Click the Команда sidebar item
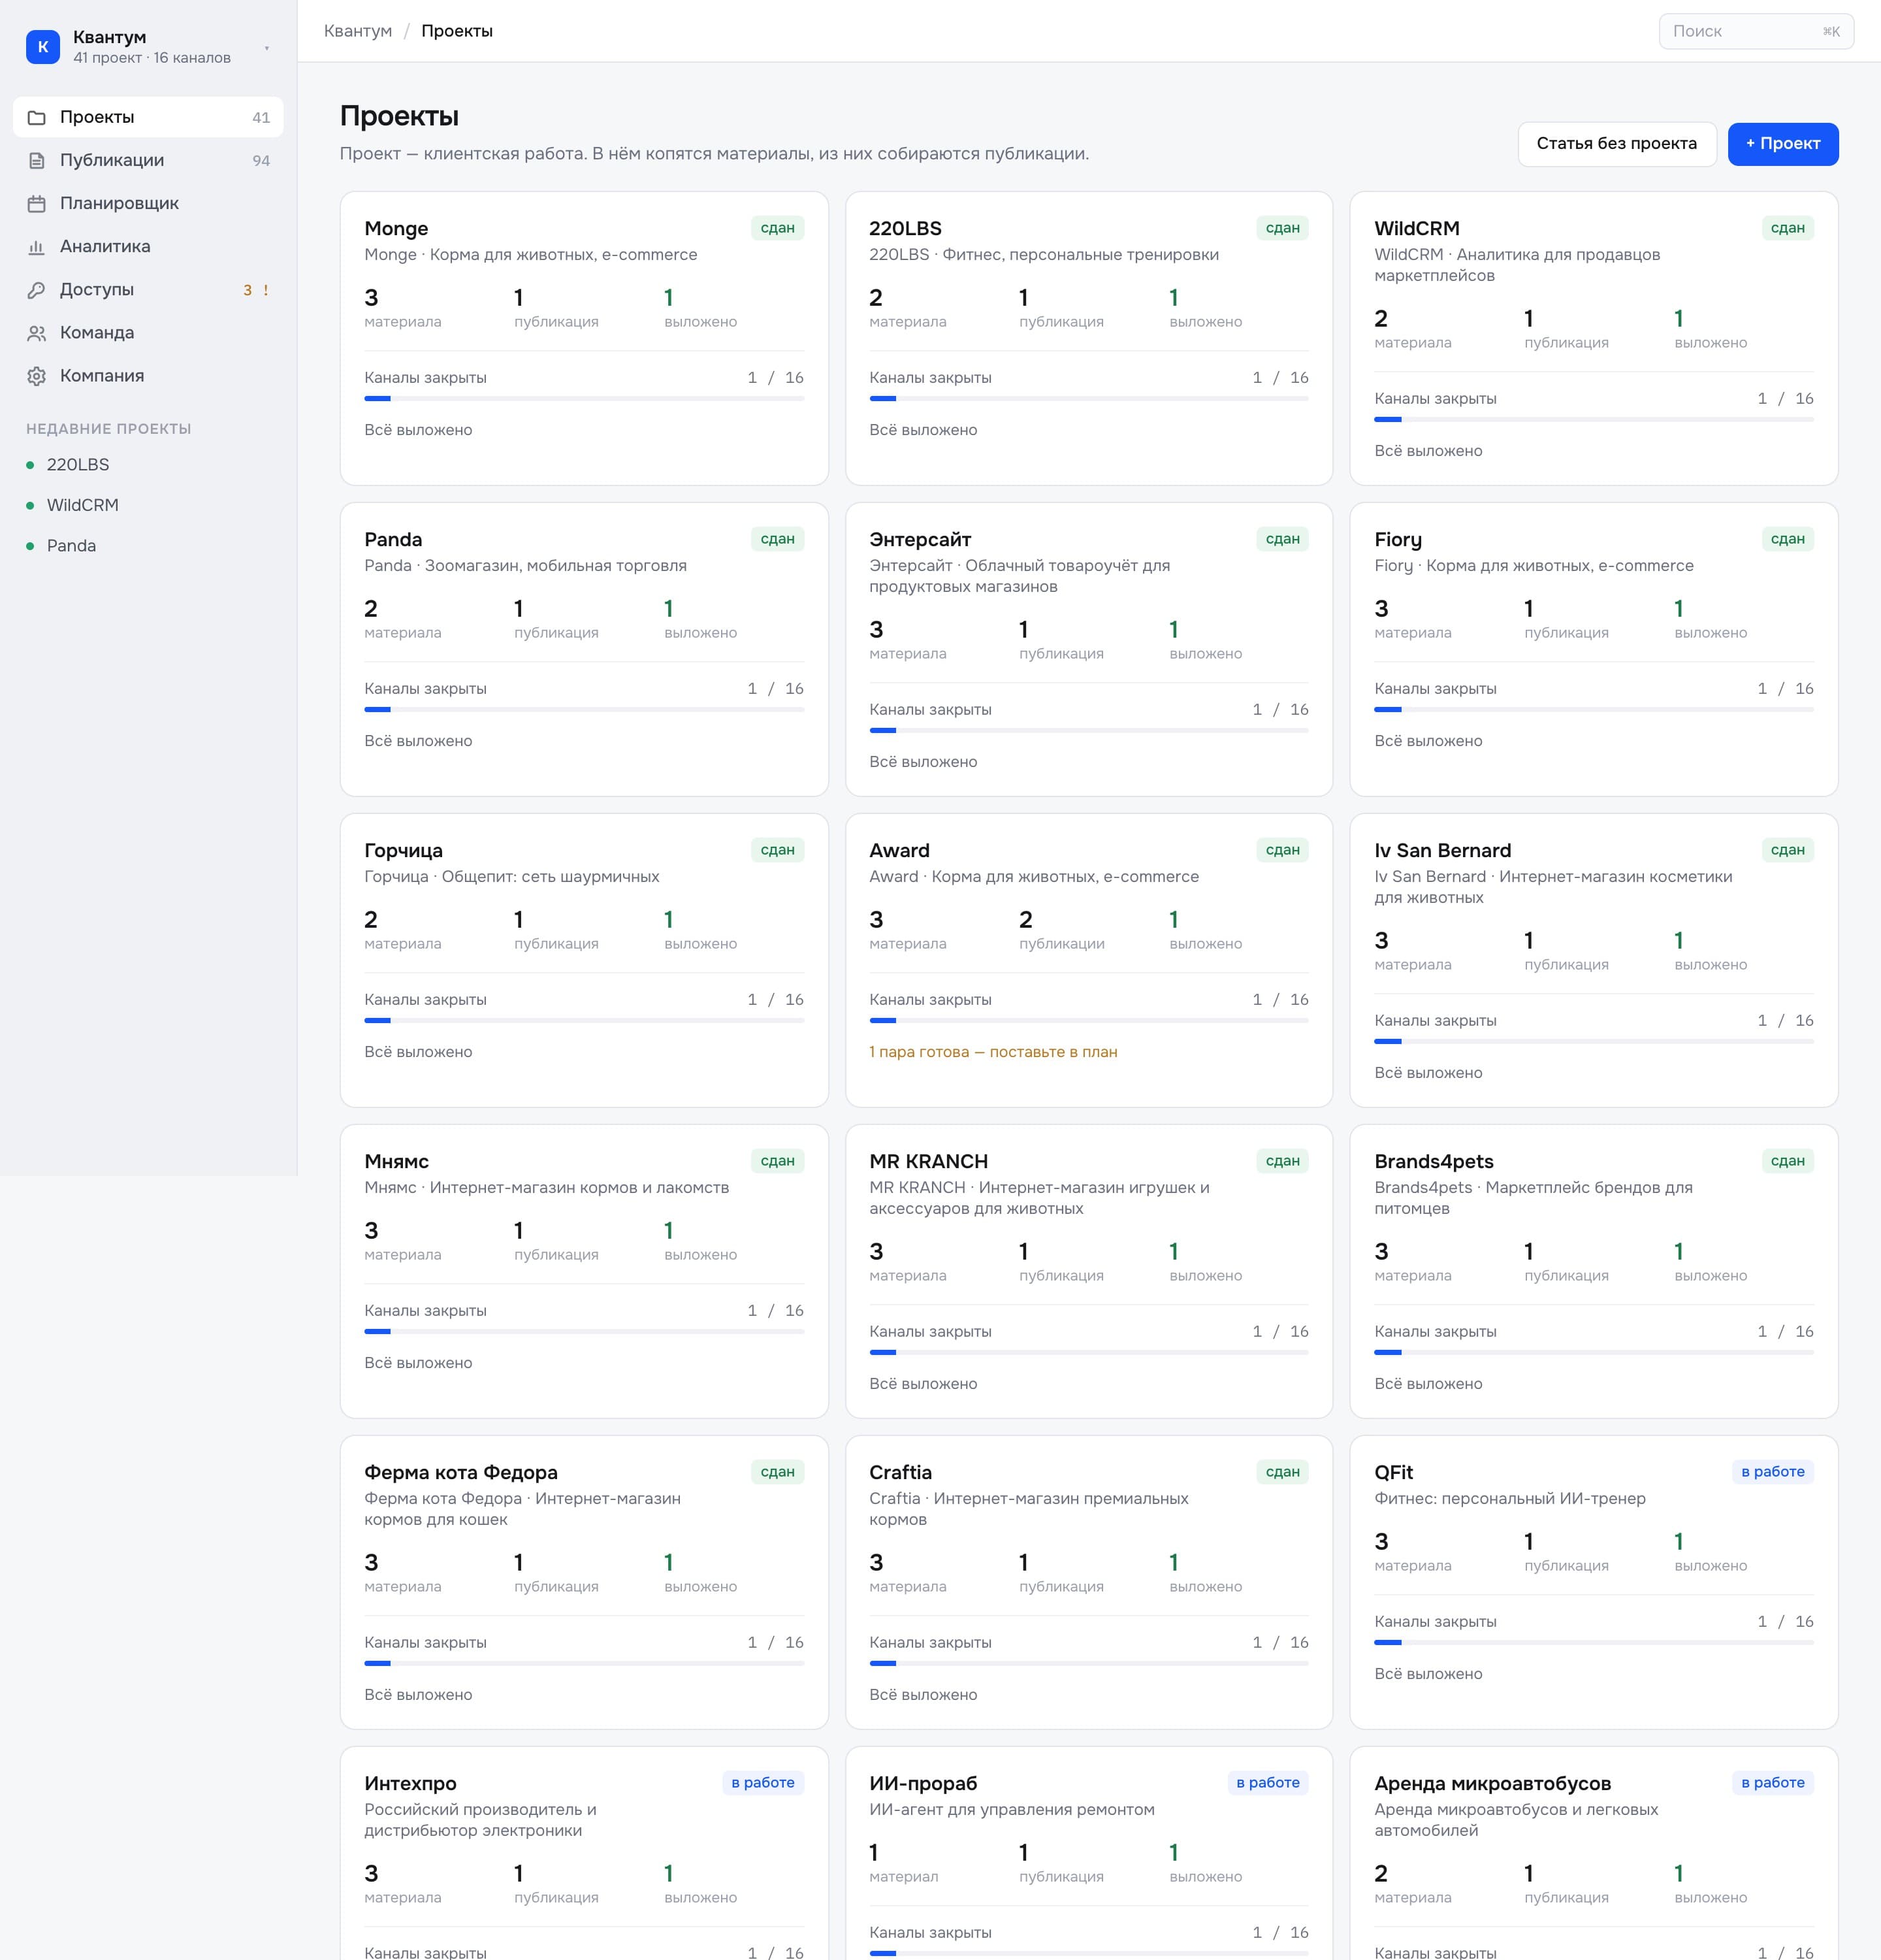The width and height of the screenshot is (1881, 1960). (x=148, y=332)
